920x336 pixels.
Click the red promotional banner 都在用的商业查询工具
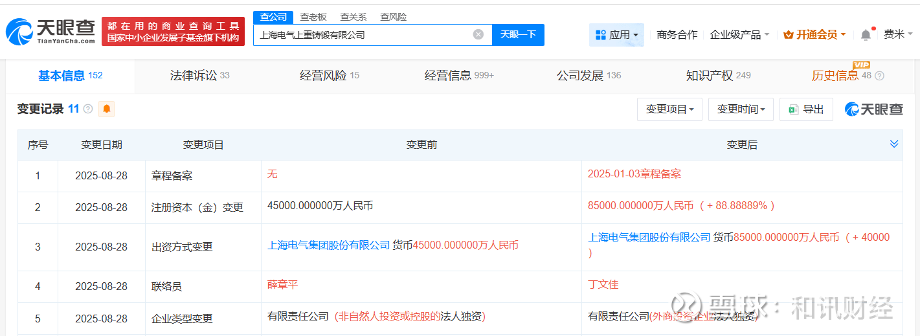point(173,32)
